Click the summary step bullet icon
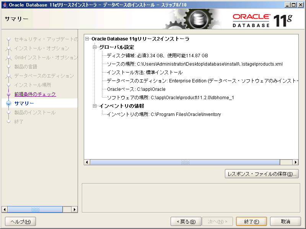The image size is (306, 229). pyautogui.click(x=8, y=103)
